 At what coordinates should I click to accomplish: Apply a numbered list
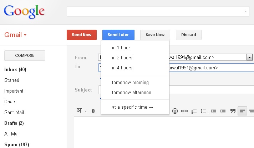[x=194, y=111]
